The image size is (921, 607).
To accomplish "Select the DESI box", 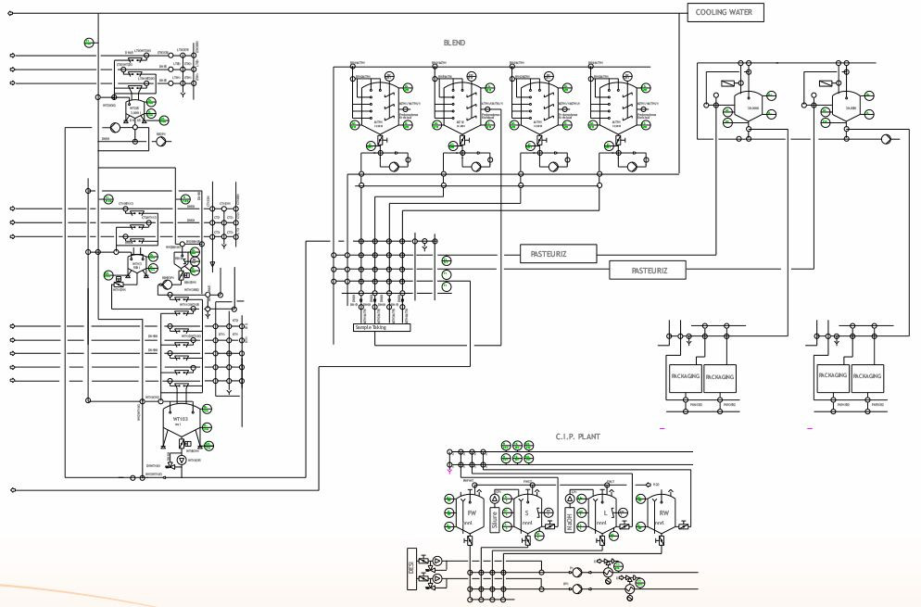I will [411, 569].
